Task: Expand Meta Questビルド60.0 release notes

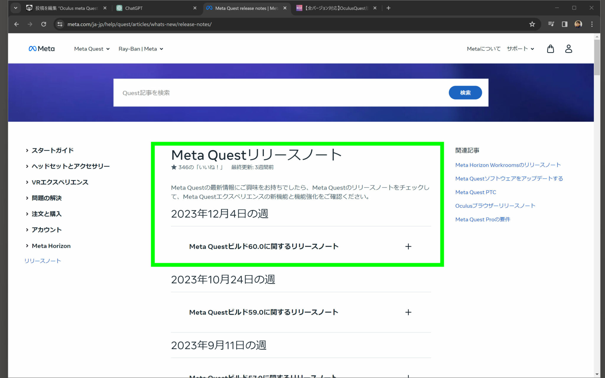Action: click(x=408, y=246)
